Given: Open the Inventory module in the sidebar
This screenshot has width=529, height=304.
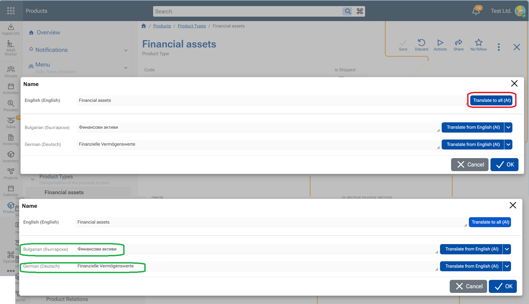Looking at the screenshot, I should (11, 157).
